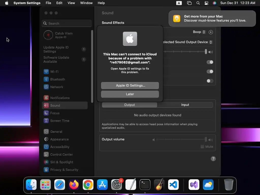Toggle the second Sound Effects switch
The width and height of the screenshot is (260, 195).
[x=210, y=71]
